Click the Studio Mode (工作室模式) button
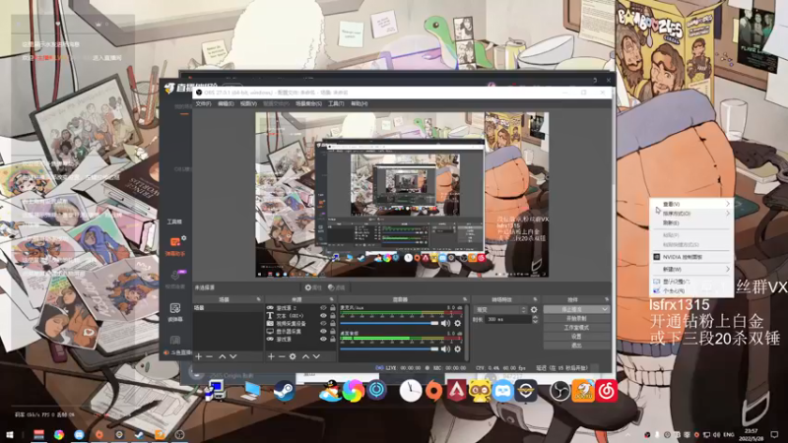The image size is (788, 443). 576,328
